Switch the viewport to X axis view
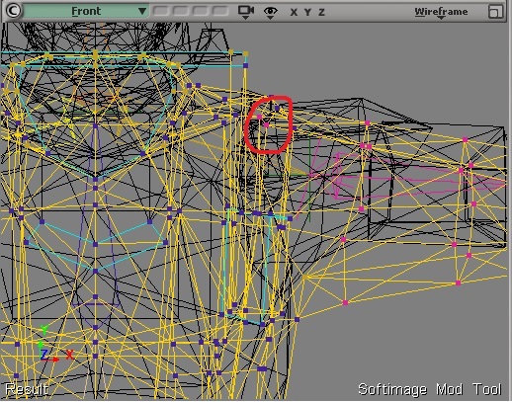 (x=294, y=13)
